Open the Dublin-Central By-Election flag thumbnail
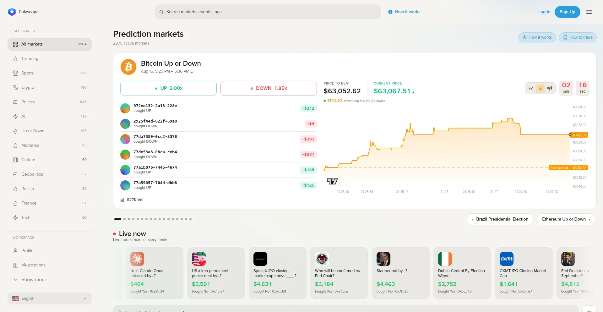603x312 pixels. click(445, 259)
